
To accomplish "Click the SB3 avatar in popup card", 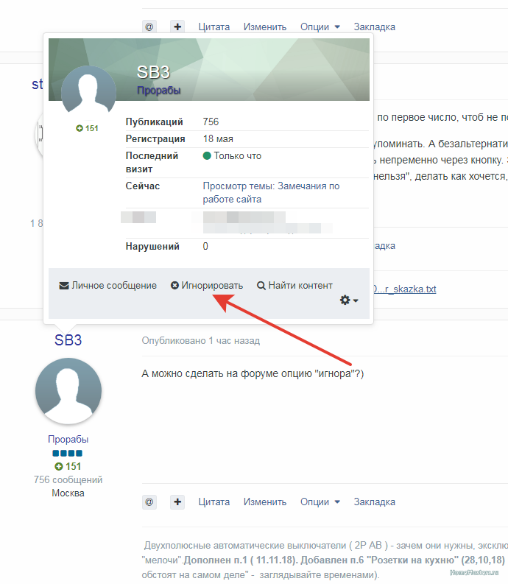I will pyautogui.click(x=88, y=93).
